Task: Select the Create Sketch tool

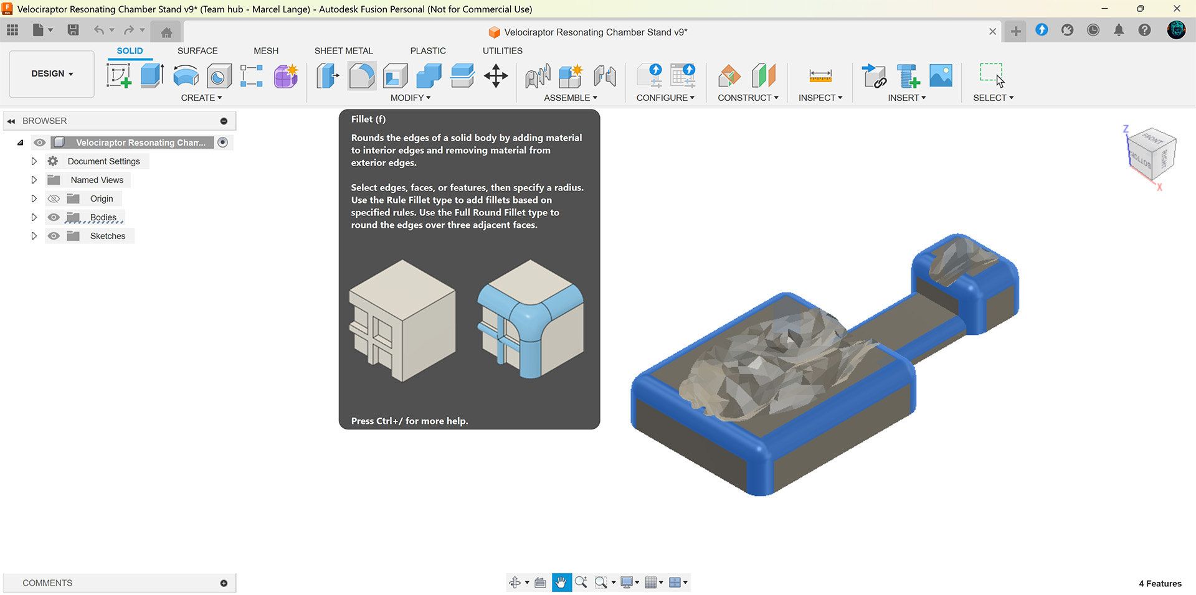Action: tap(118, 76)
